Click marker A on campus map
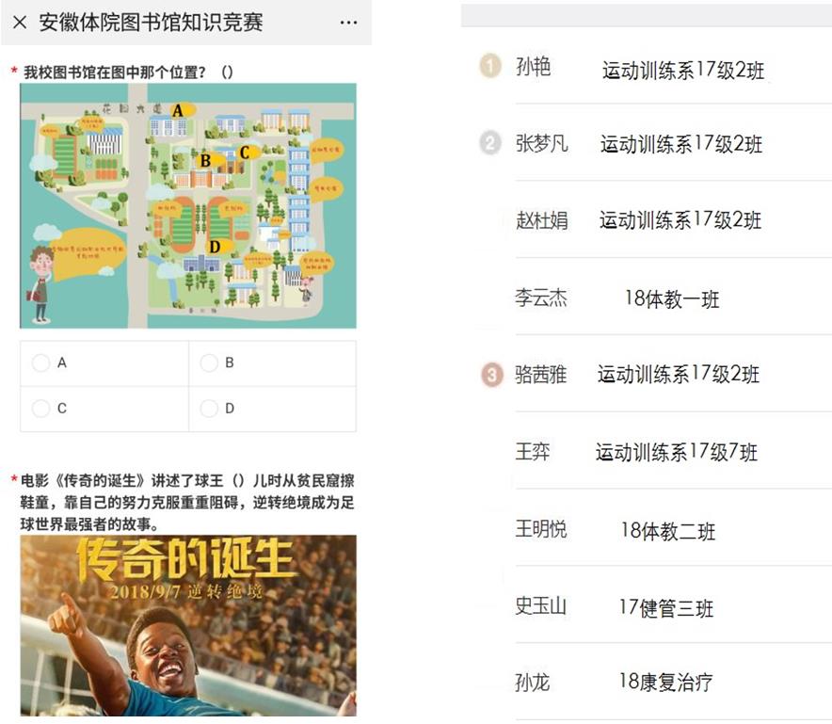 [177, 110]
